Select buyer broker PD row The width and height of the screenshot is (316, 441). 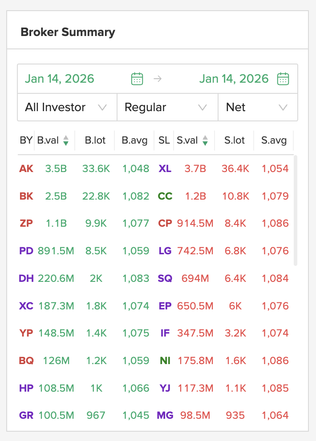click(x=26, y=251)
